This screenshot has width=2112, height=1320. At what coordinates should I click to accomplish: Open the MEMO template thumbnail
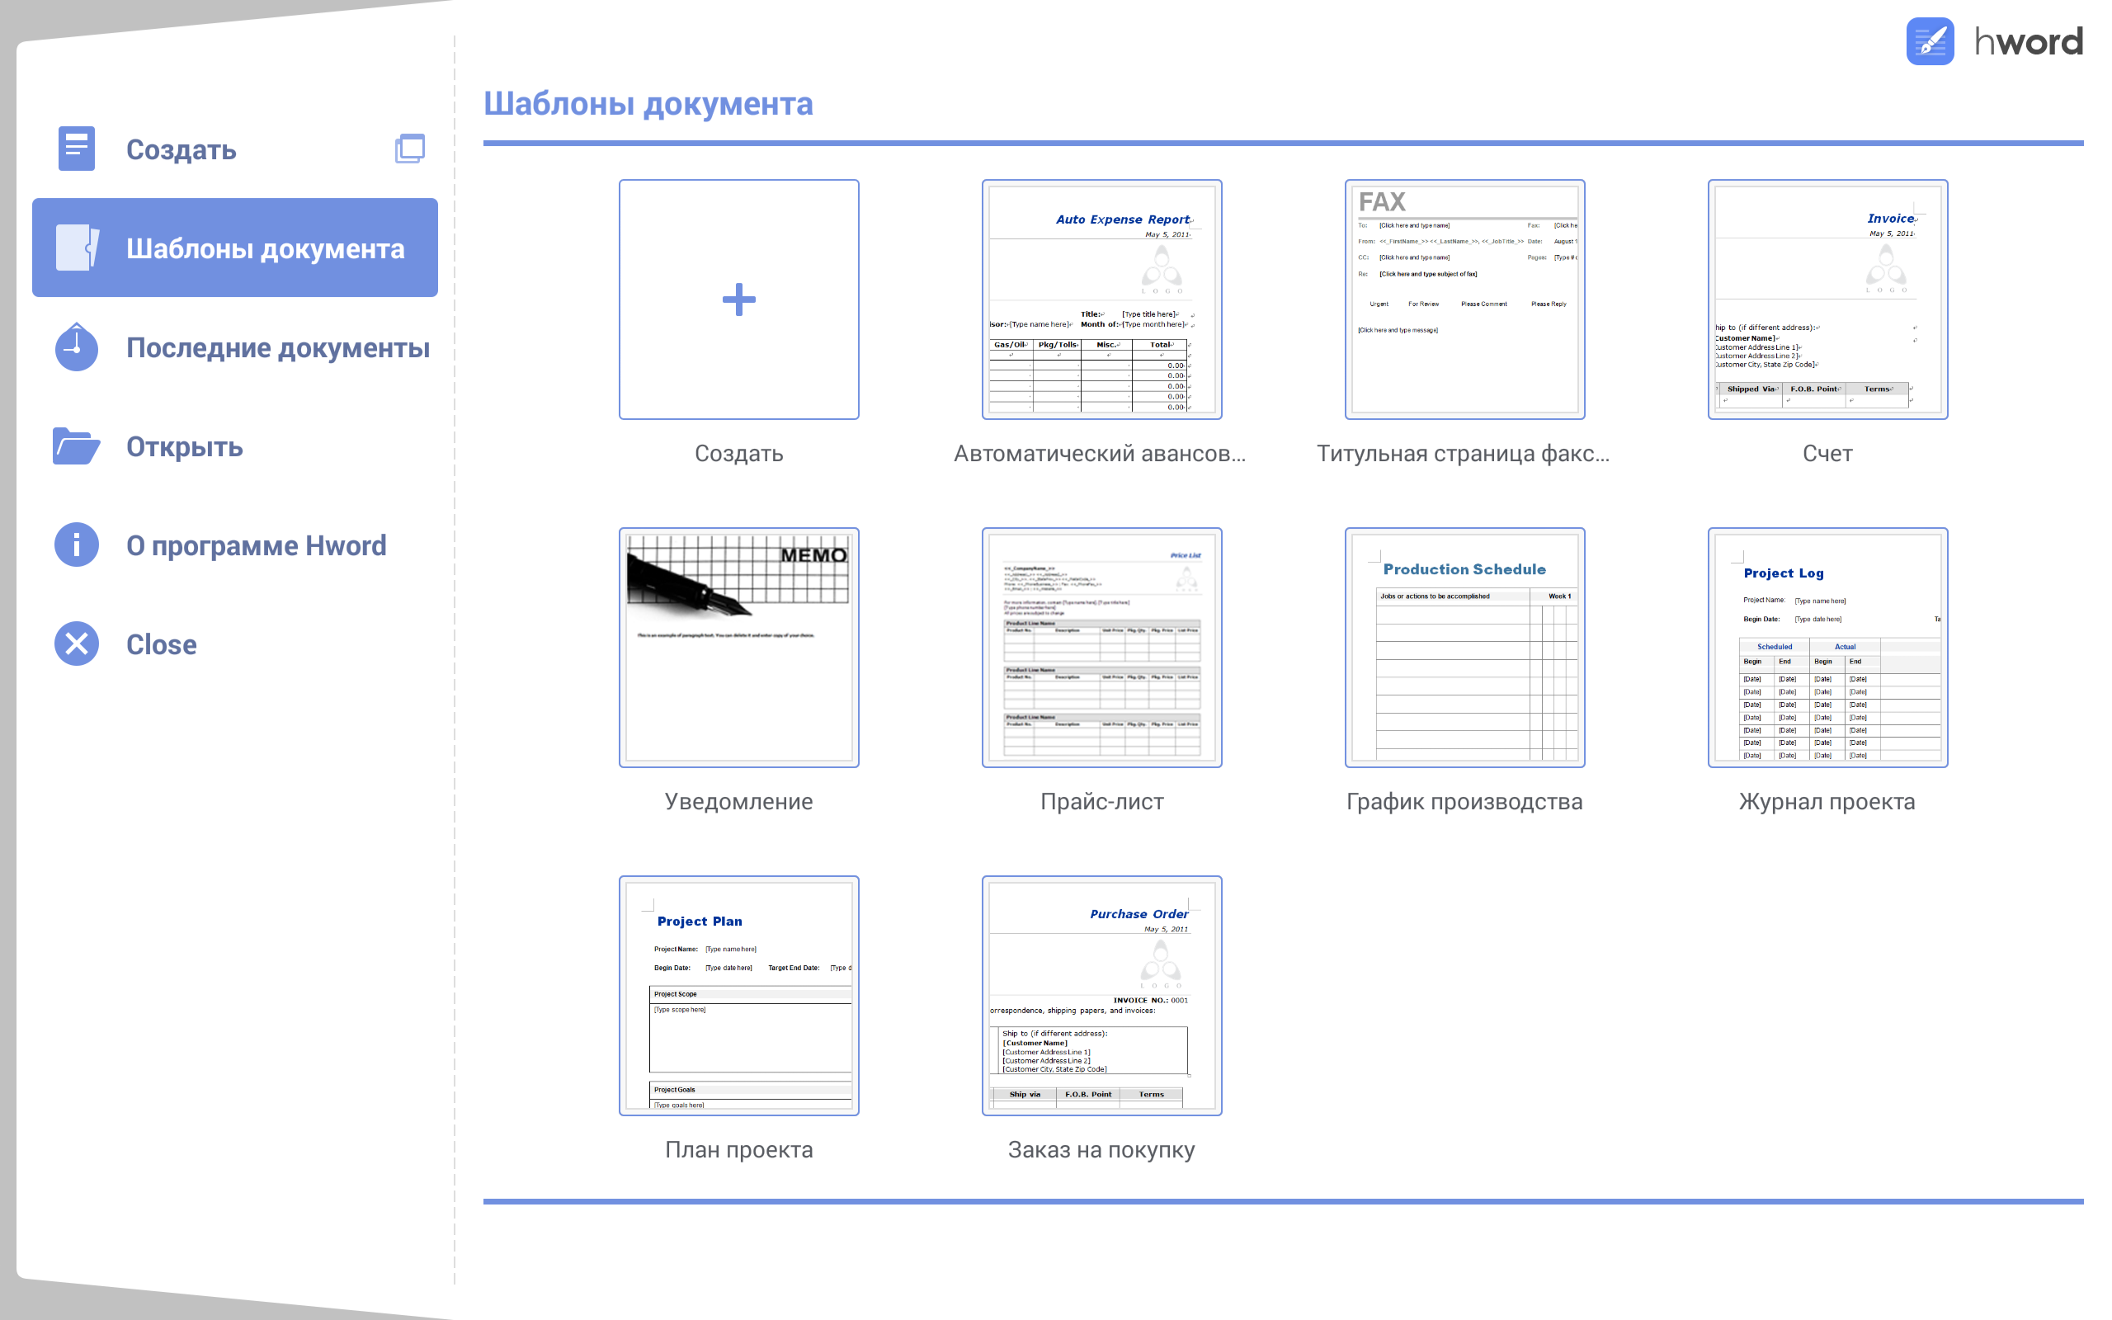click(739, 648)
